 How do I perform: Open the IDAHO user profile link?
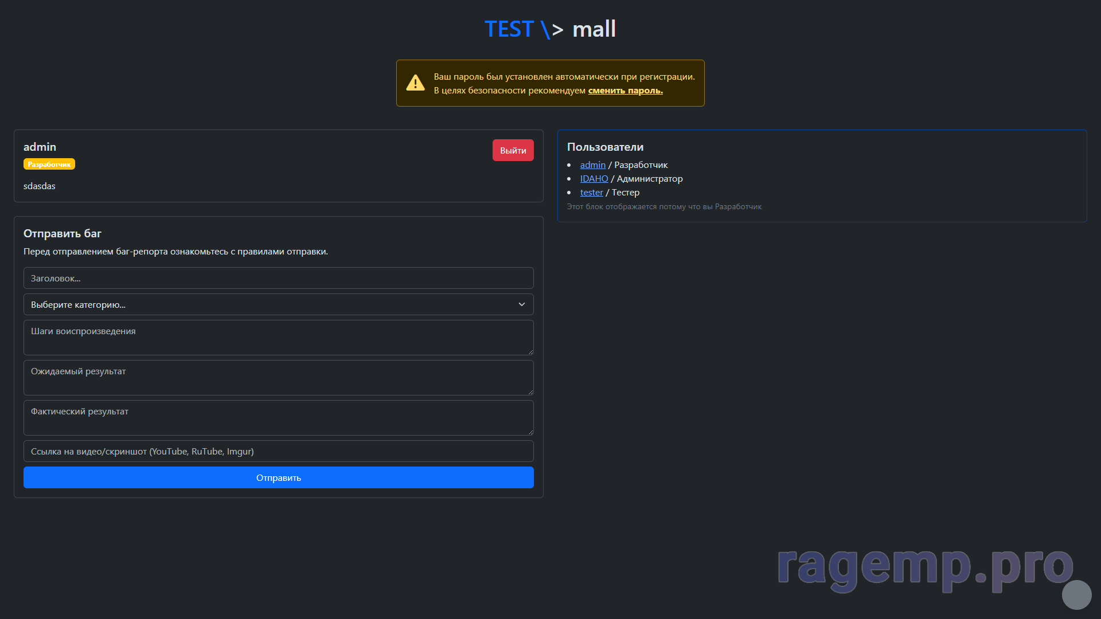594,179
